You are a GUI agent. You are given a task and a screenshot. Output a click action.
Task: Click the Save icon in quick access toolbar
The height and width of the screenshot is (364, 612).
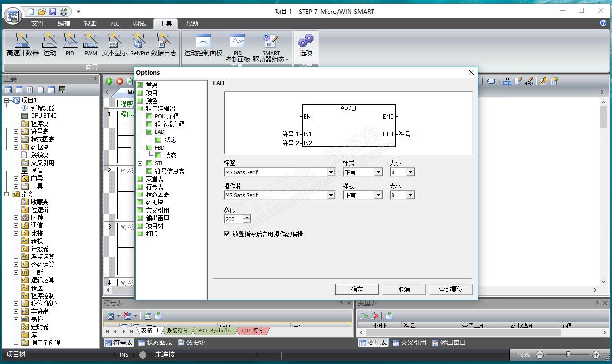coord(53,11)
